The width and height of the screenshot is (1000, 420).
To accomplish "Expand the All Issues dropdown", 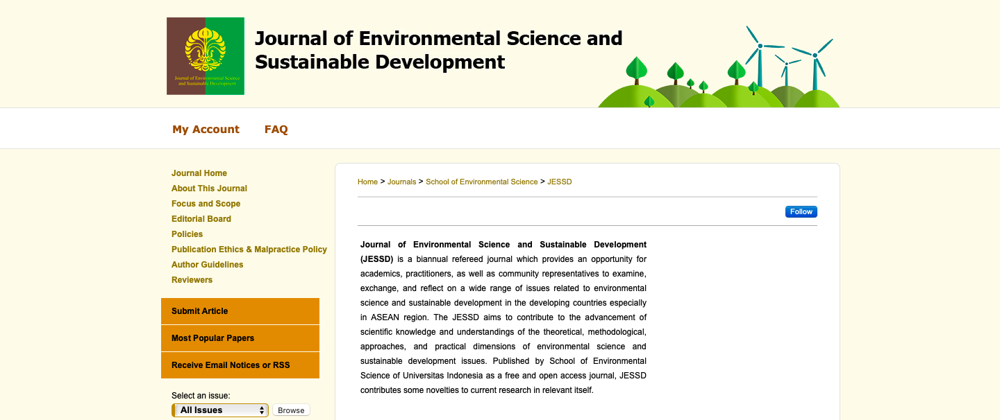I will tap(219, 410).
